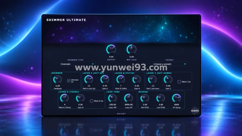The image size is (242, 136).
Task: Enable the Pitch C On checkbox
Action: click(x=179, y=82)
